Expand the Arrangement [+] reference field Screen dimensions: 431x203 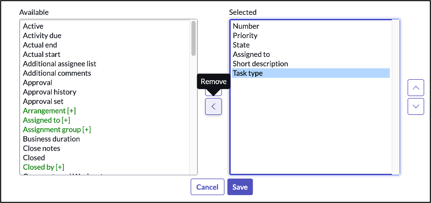coord(49,111)
